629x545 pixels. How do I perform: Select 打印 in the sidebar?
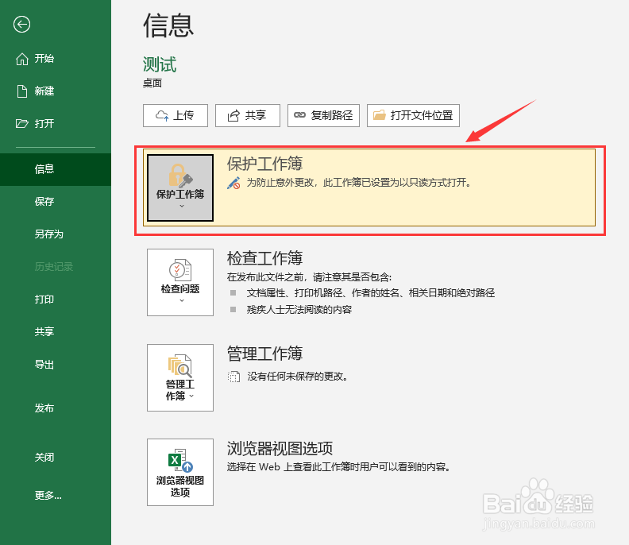point(56,300)
